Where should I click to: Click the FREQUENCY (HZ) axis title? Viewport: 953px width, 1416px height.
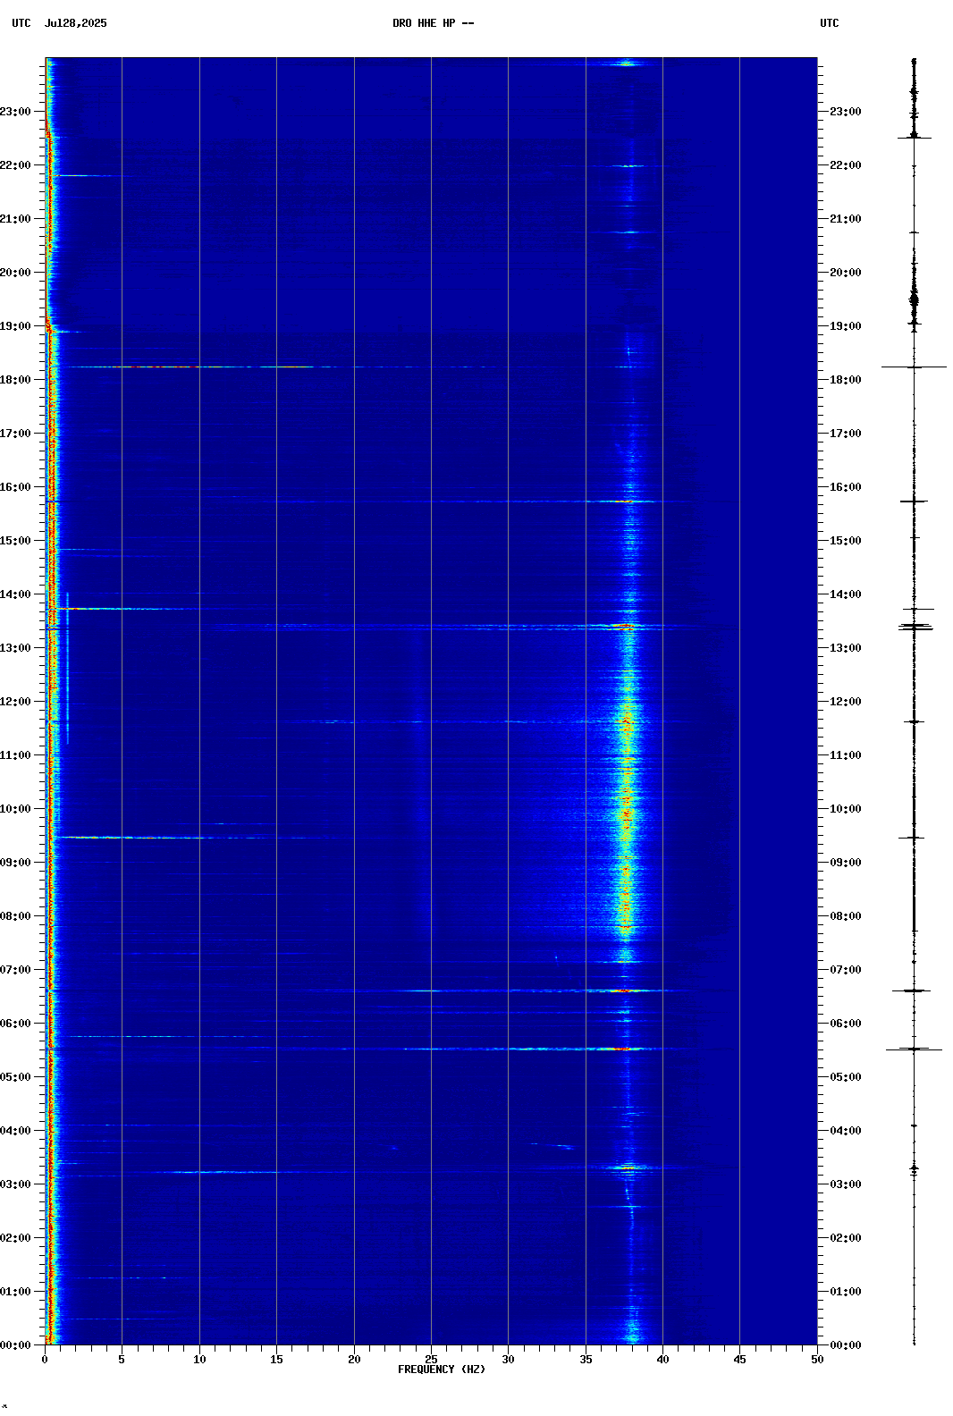442,1370
